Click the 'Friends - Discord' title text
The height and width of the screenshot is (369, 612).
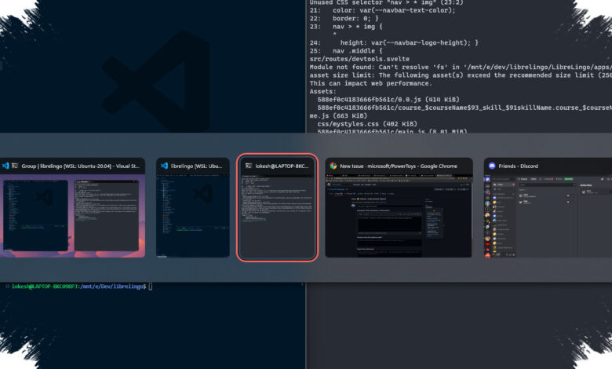(519, 166)
